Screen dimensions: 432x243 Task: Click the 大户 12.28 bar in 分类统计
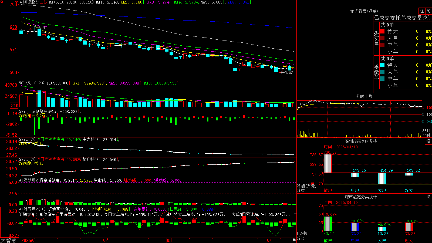click(382, 229)
